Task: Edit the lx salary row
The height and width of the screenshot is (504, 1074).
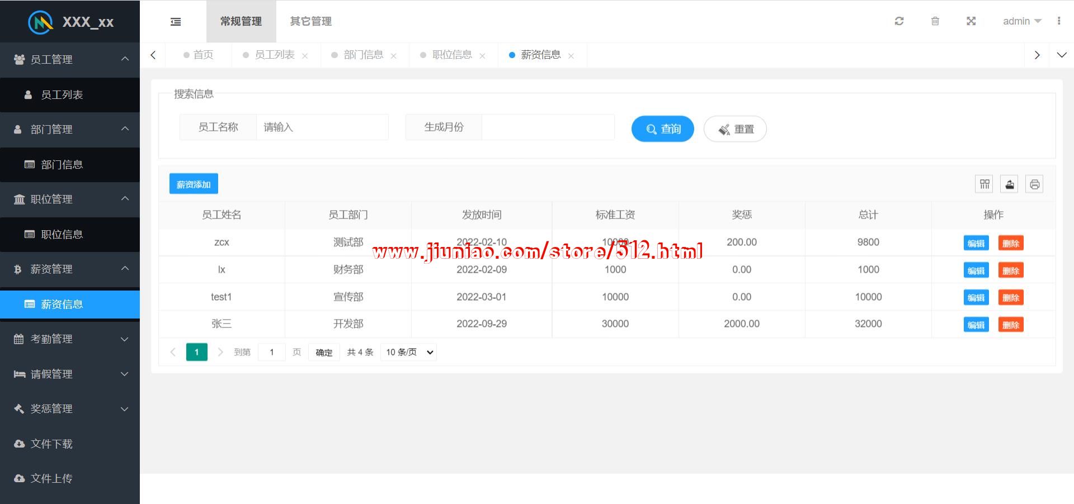Action: pos(976,270)
